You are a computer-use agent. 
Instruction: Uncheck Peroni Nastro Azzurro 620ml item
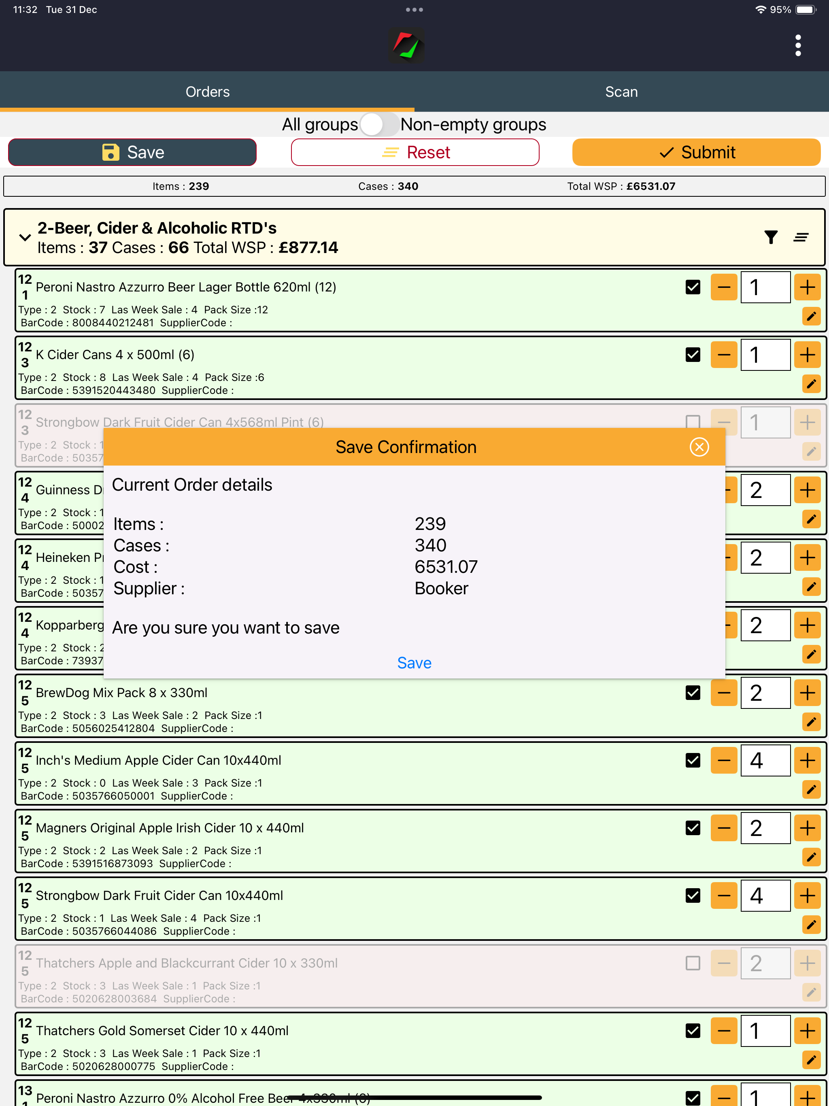pyautogui.click(x=693, y=287)
